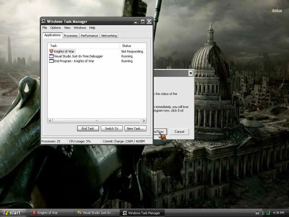Screen dimensions: 289x217
Task: Expand hidden tray icons with the arrow
Action: pos(263,213)
